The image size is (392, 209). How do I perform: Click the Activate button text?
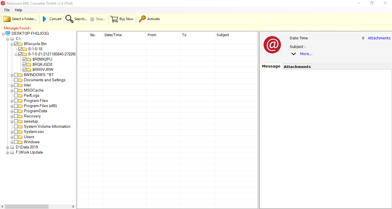click(x=154, y=19)
